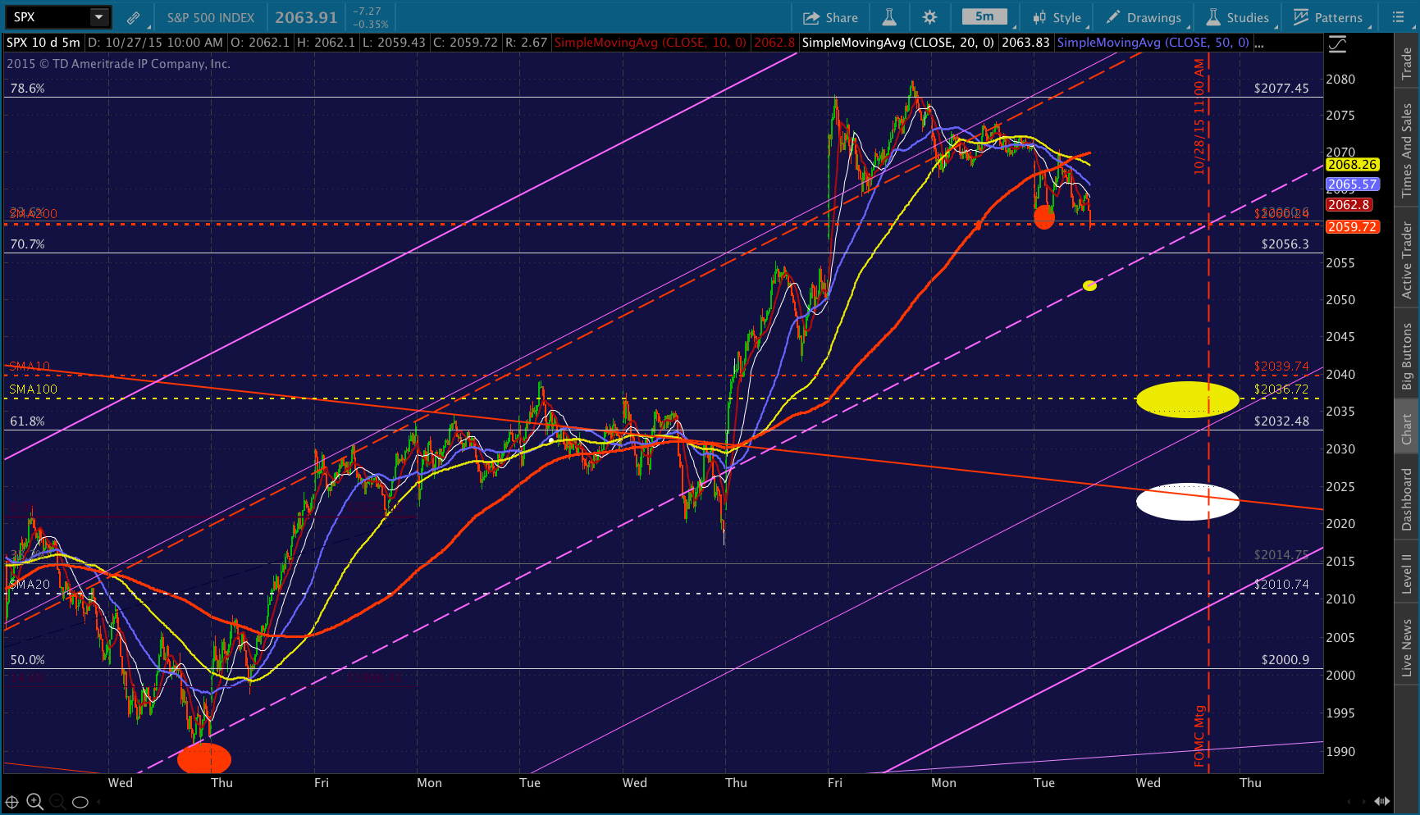Click the chart expansion arrows icon

click(1382, 801)
